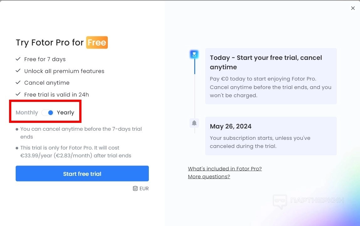Viewport: 360px width, 226px height.
Task: Toggle the Monthly/Yearly billing switch
Action: point(48,113)
